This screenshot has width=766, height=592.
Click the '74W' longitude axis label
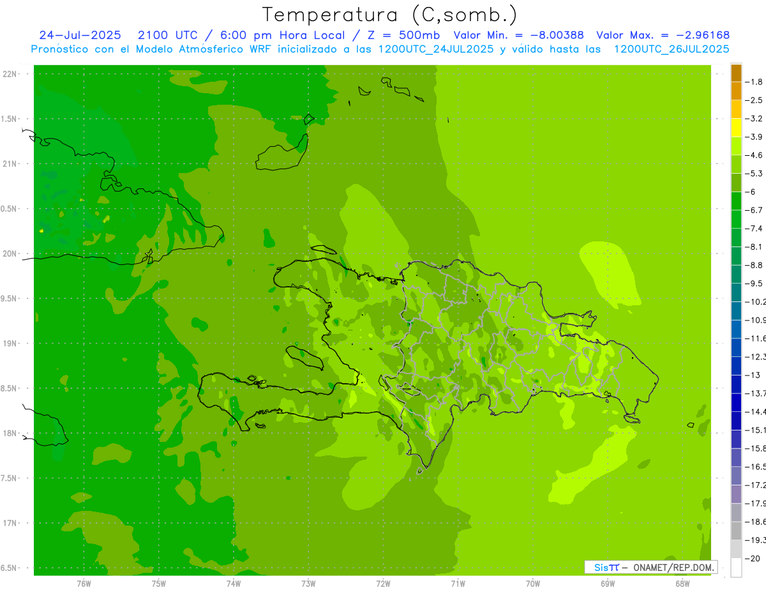click(234, 583)
